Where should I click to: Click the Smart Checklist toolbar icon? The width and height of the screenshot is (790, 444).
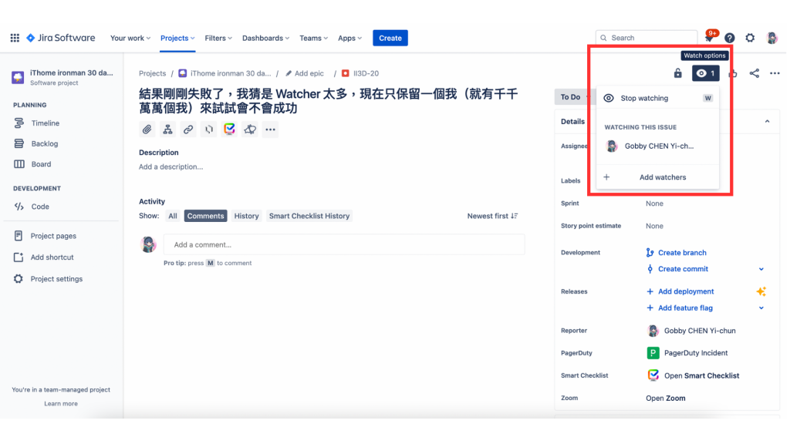tap(229, 129)
